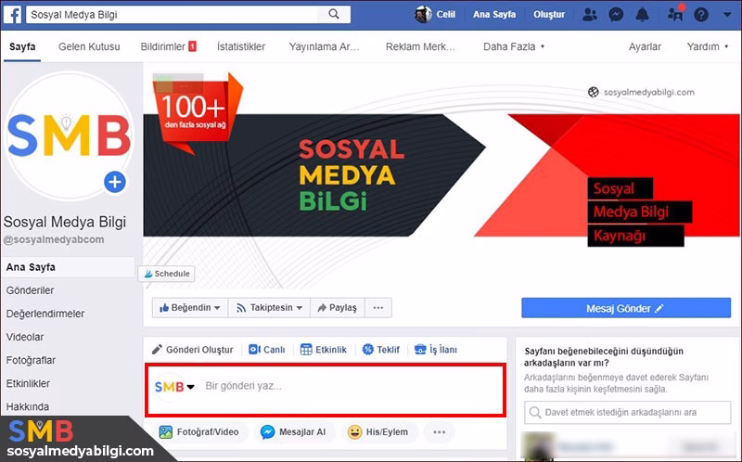Open the groups icon with red badge
Viewport: 742px width, 462px height.
coord(676,14)
